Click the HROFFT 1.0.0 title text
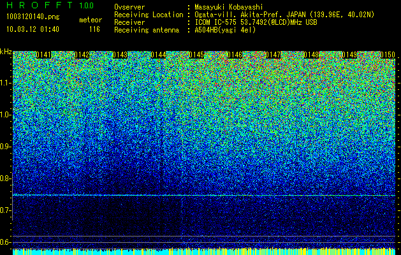401x255 pixels. pos(50,5)
